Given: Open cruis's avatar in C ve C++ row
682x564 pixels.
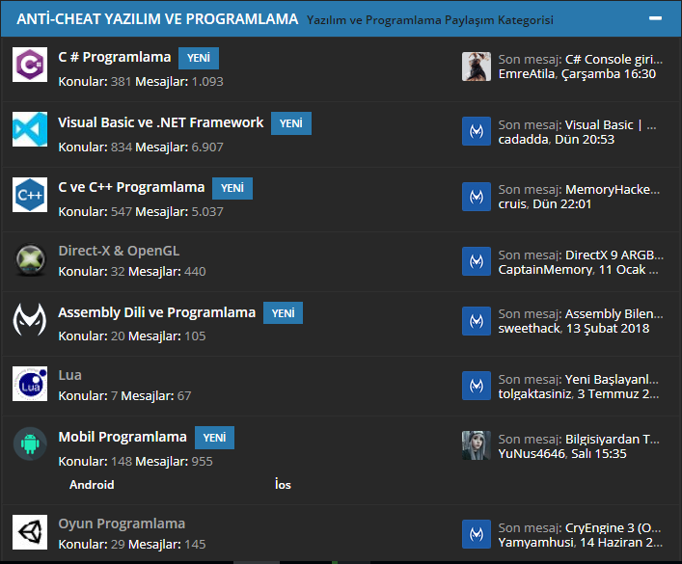Looking at the screenshot, I should pos(477,197).
